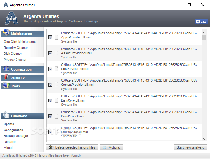Click the scrollbar down arrow

[204, 139]
